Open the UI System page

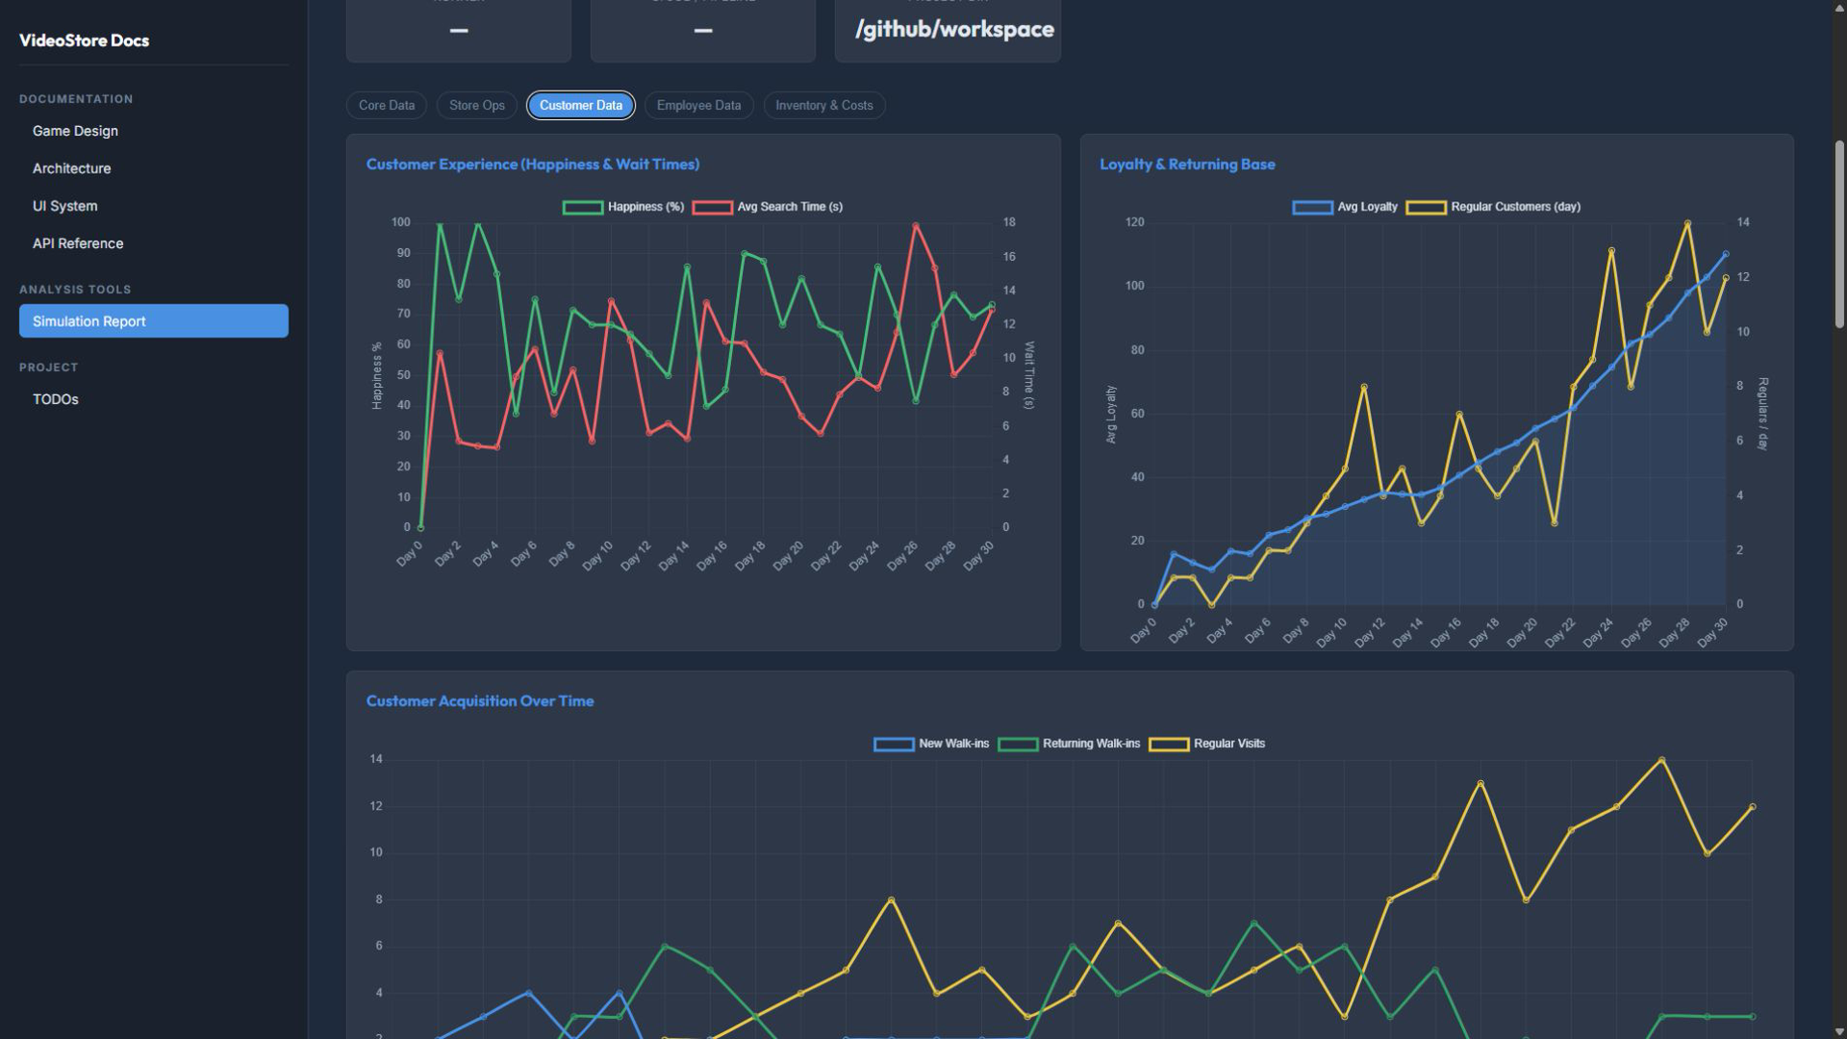pyautogui.click(x=64, y=206)
